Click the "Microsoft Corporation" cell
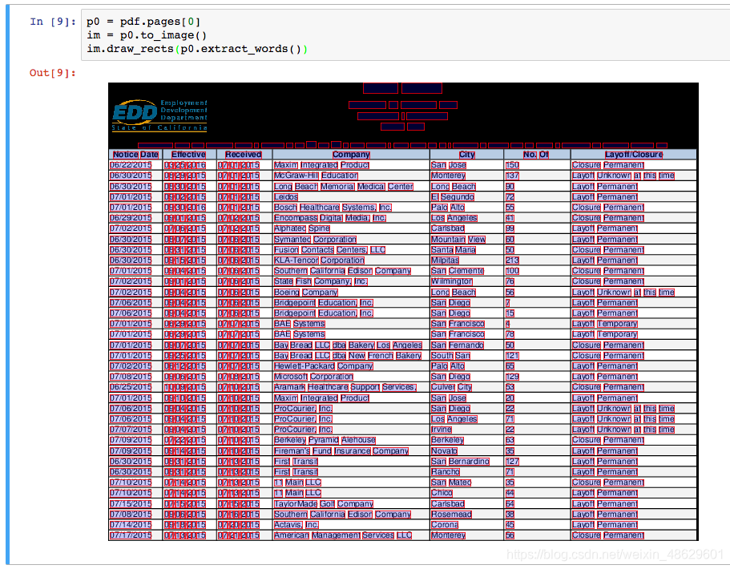 pos(314,377)
